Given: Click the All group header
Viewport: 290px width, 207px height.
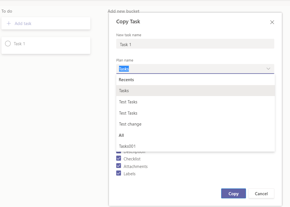Looking at the screenshot, I should [x=121, y=135].
